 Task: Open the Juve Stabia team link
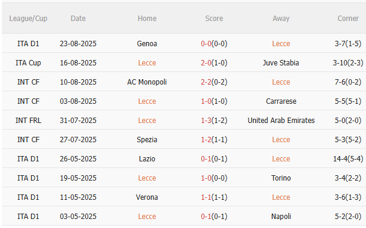[x=281, y=63]
